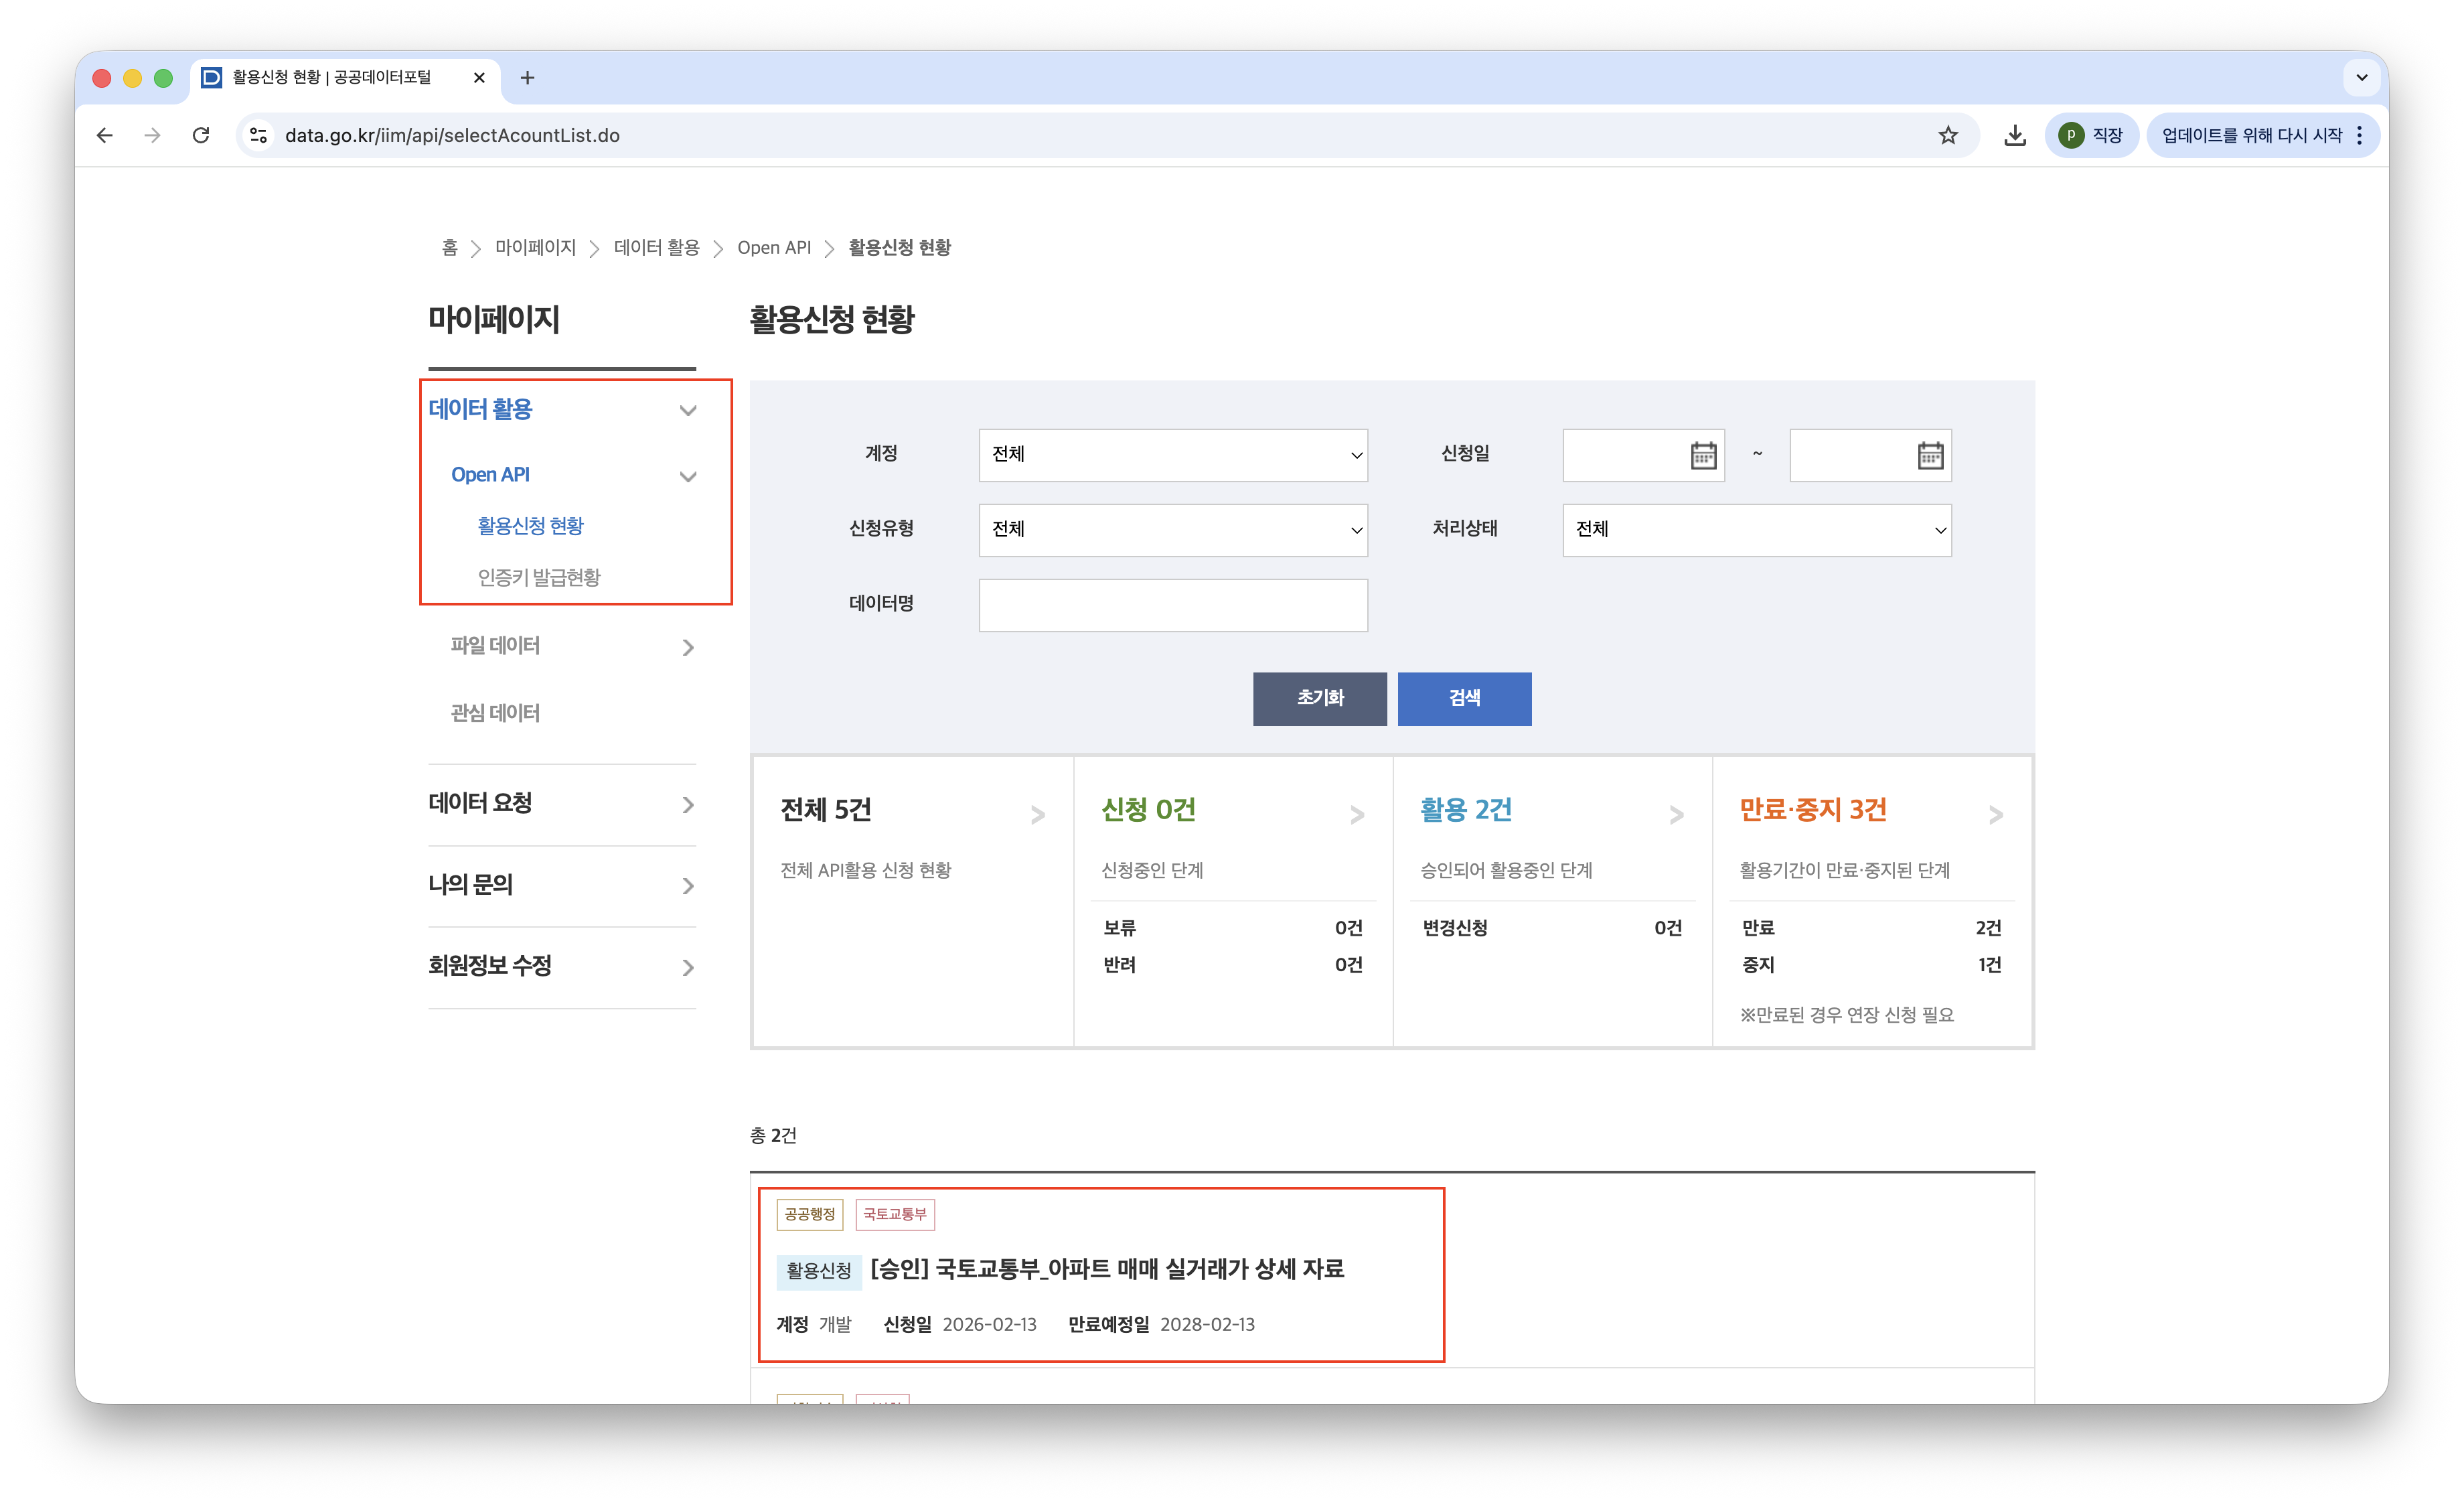The width and height of the screenshot is (2464, 1503).
Task: Open a new browser tab
Action: pos(528,78)
